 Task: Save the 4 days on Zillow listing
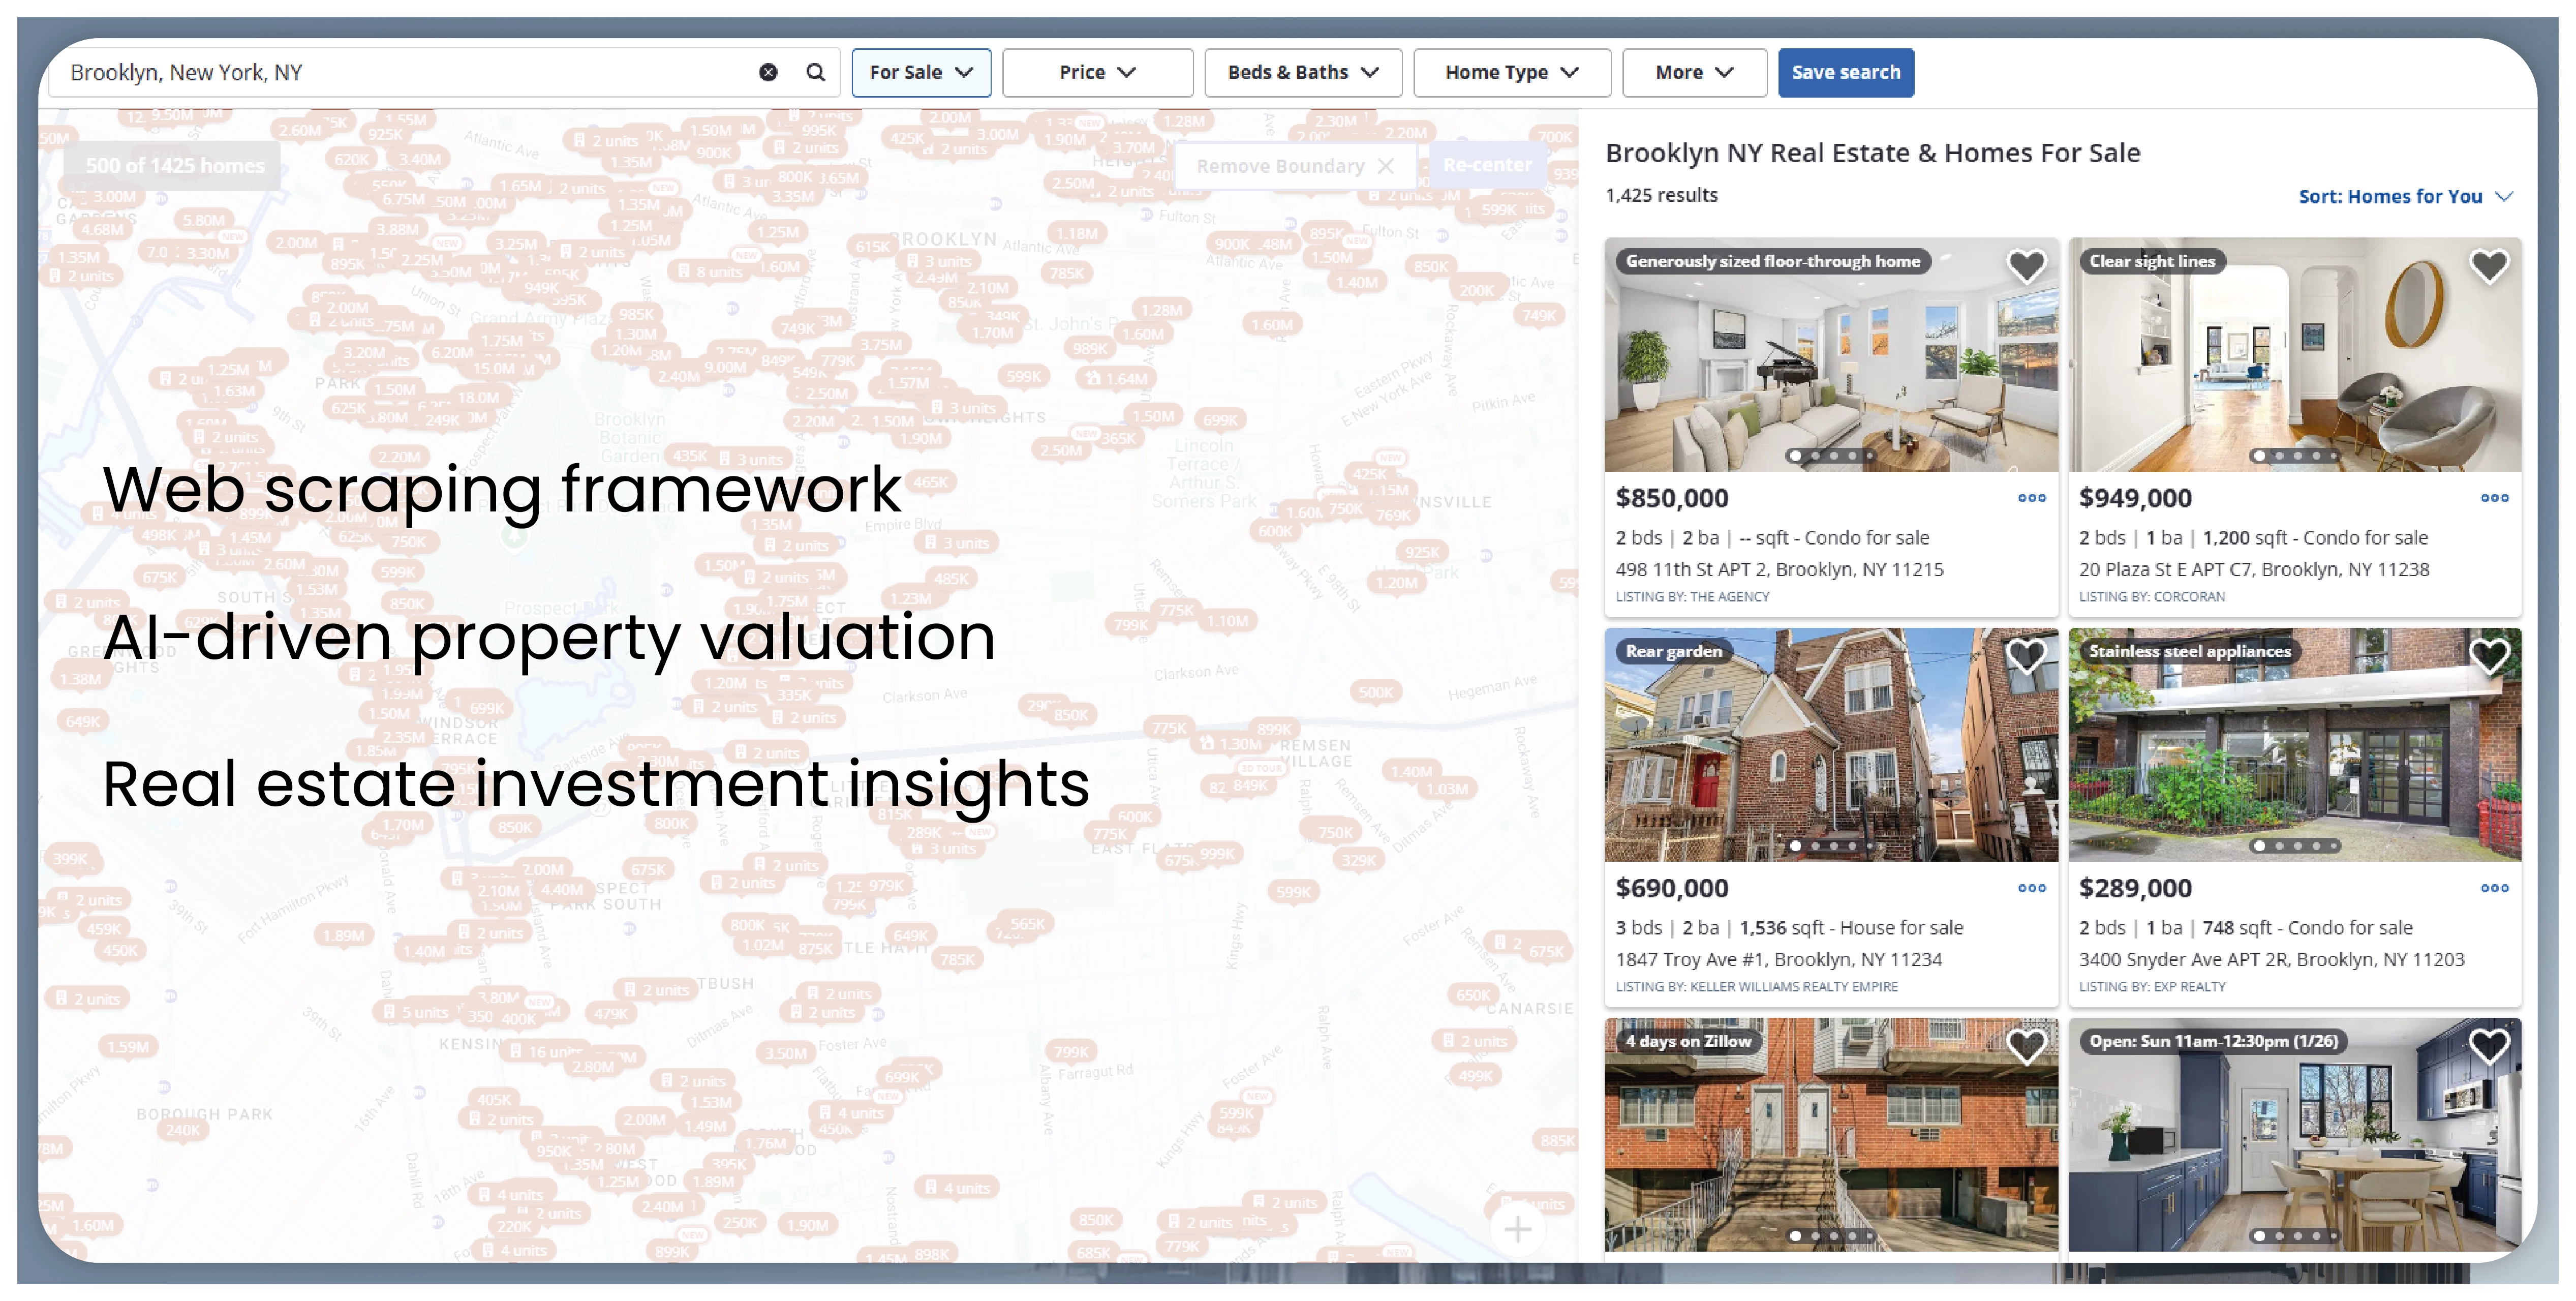[x=2026, y=1046]
